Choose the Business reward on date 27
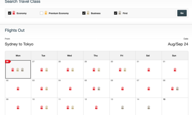The image size is (192, 115). 47,70
